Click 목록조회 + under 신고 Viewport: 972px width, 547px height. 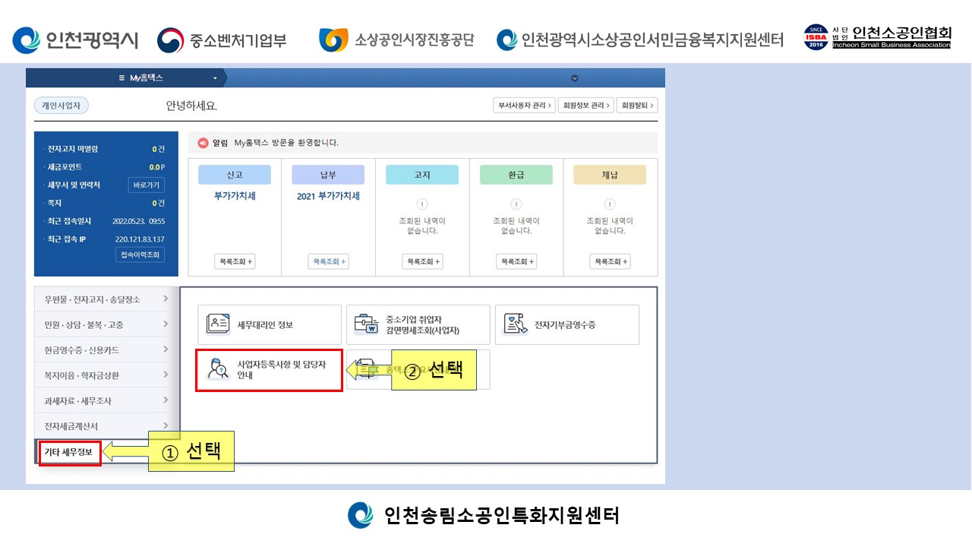(x=235, y=261)
